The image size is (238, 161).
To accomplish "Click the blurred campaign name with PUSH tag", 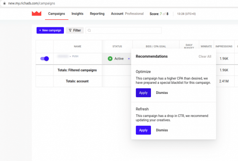I will point(68,56).
